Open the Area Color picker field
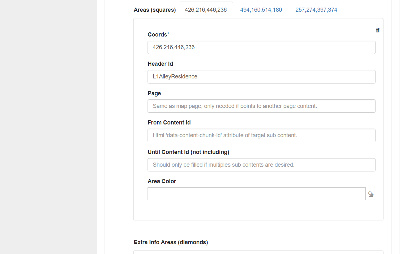407x254 pixels. (x=257, y=194)
